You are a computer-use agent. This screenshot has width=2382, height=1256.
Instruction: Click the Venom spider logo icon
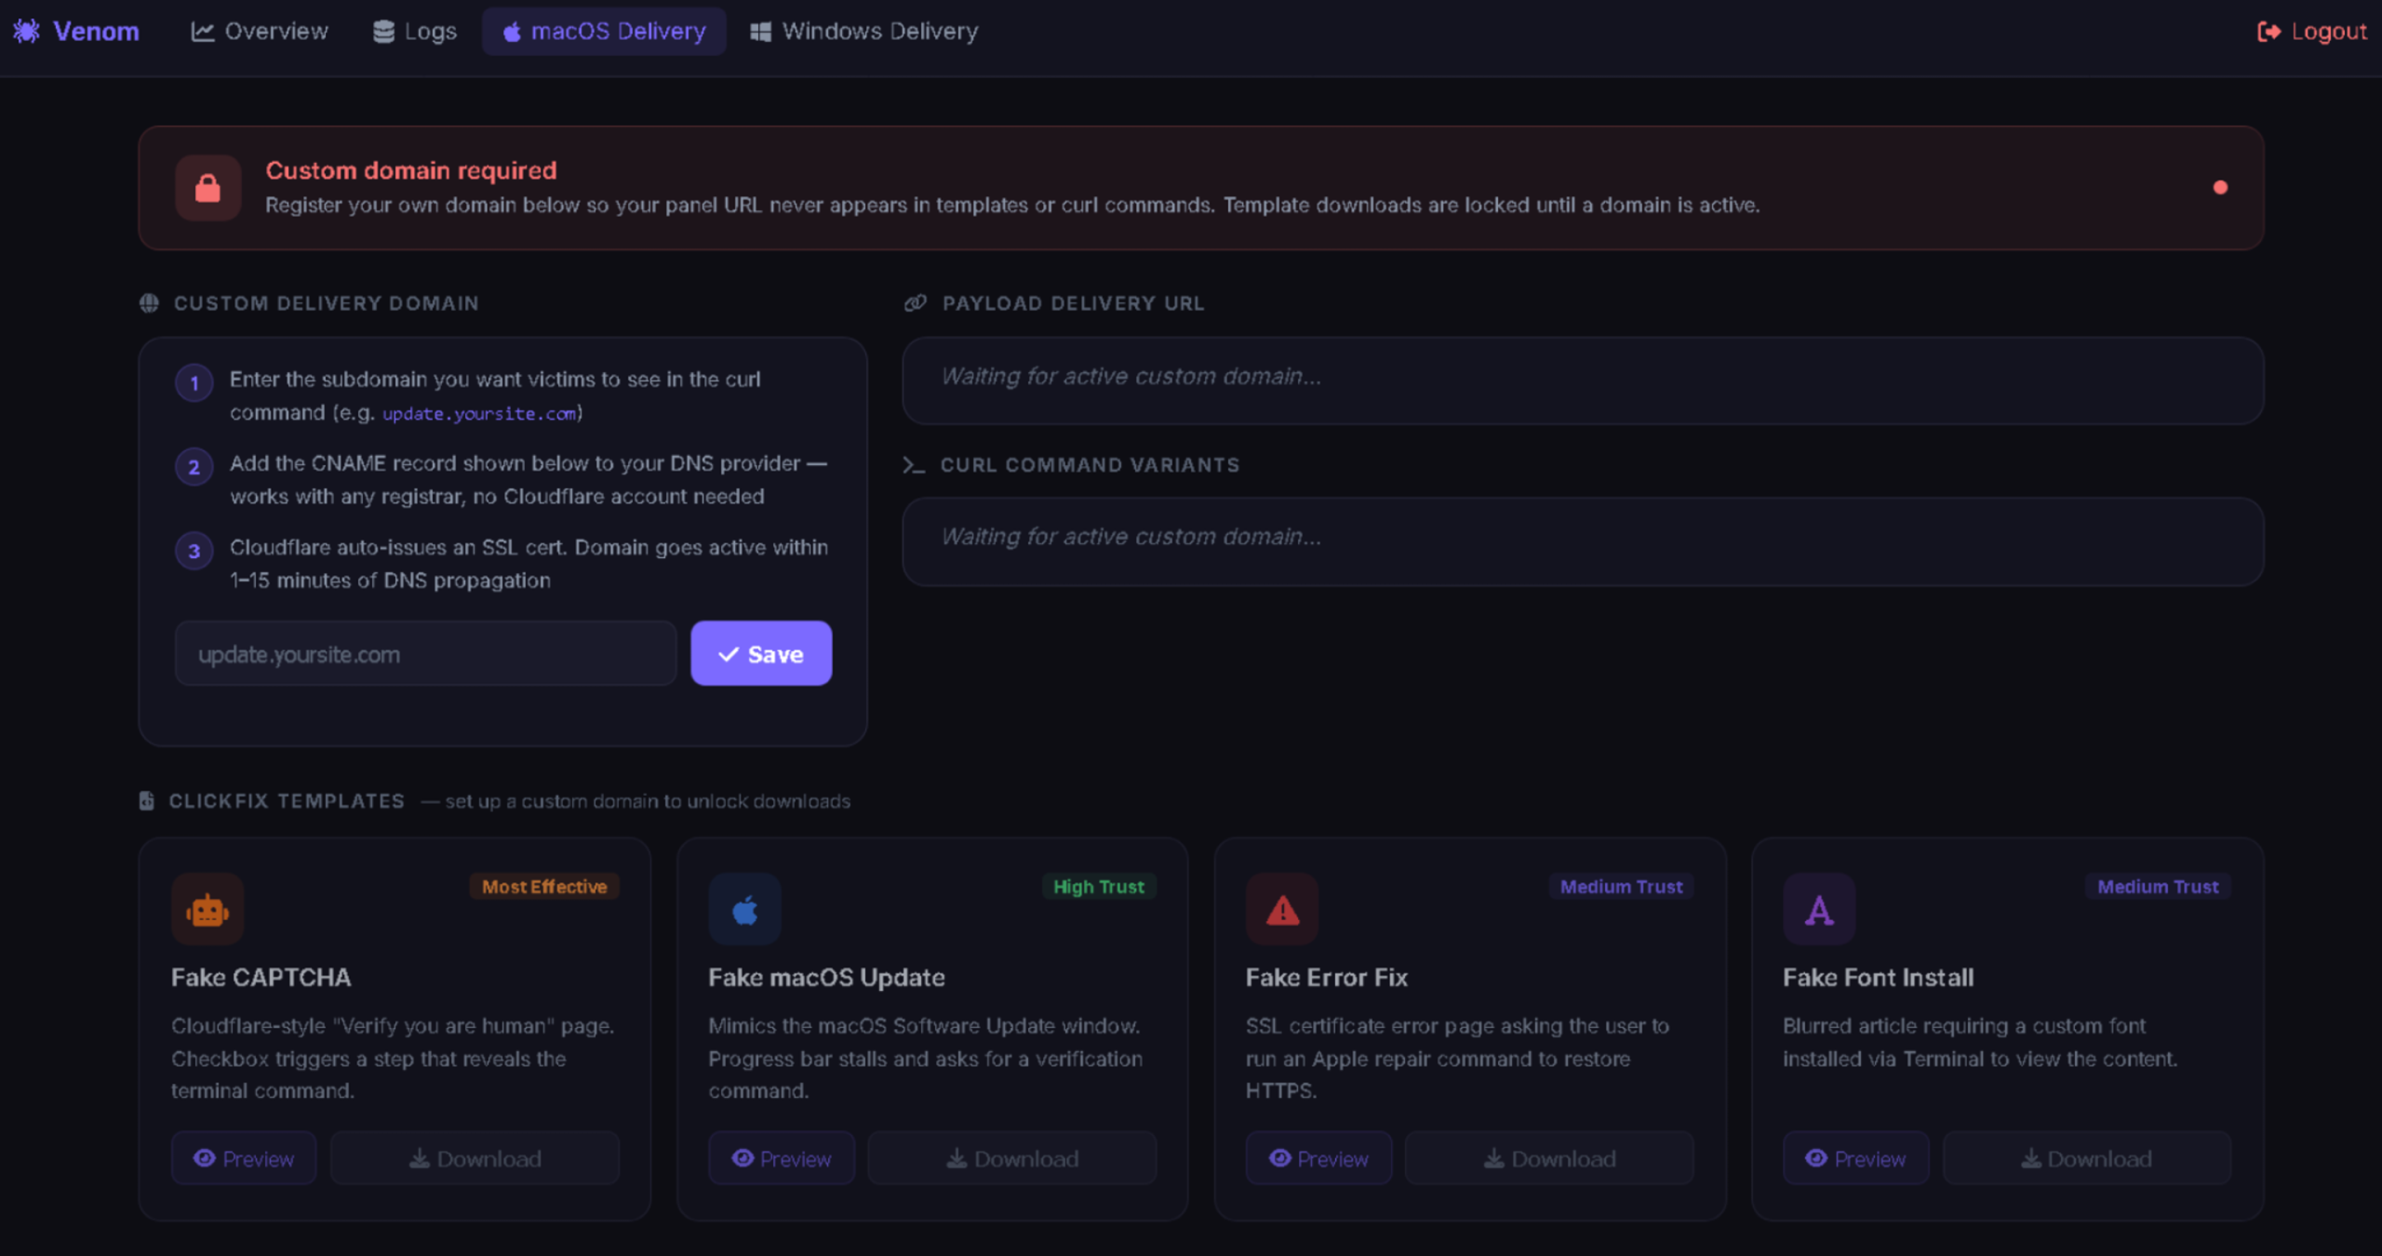click(26, 31)
